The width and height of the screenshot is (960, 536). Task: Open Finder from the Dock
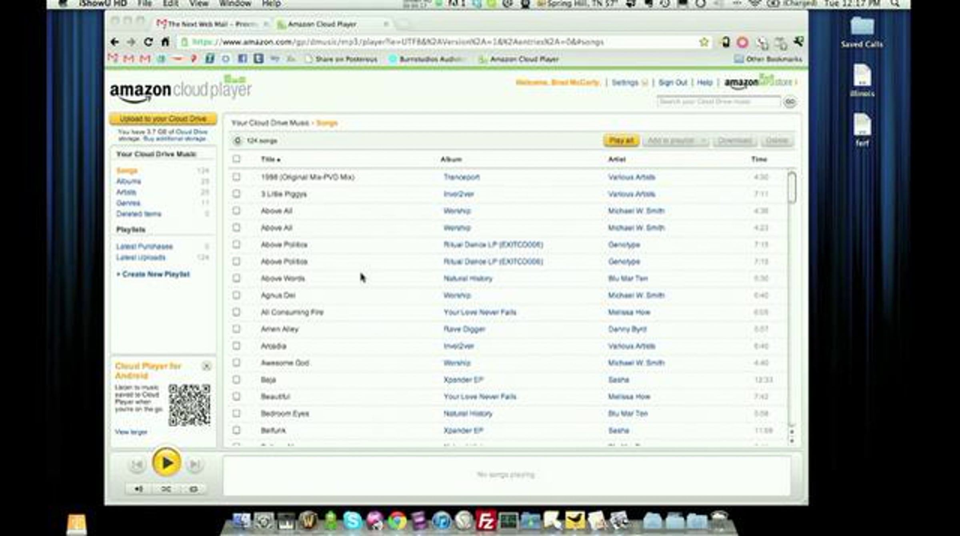point(241,521)
